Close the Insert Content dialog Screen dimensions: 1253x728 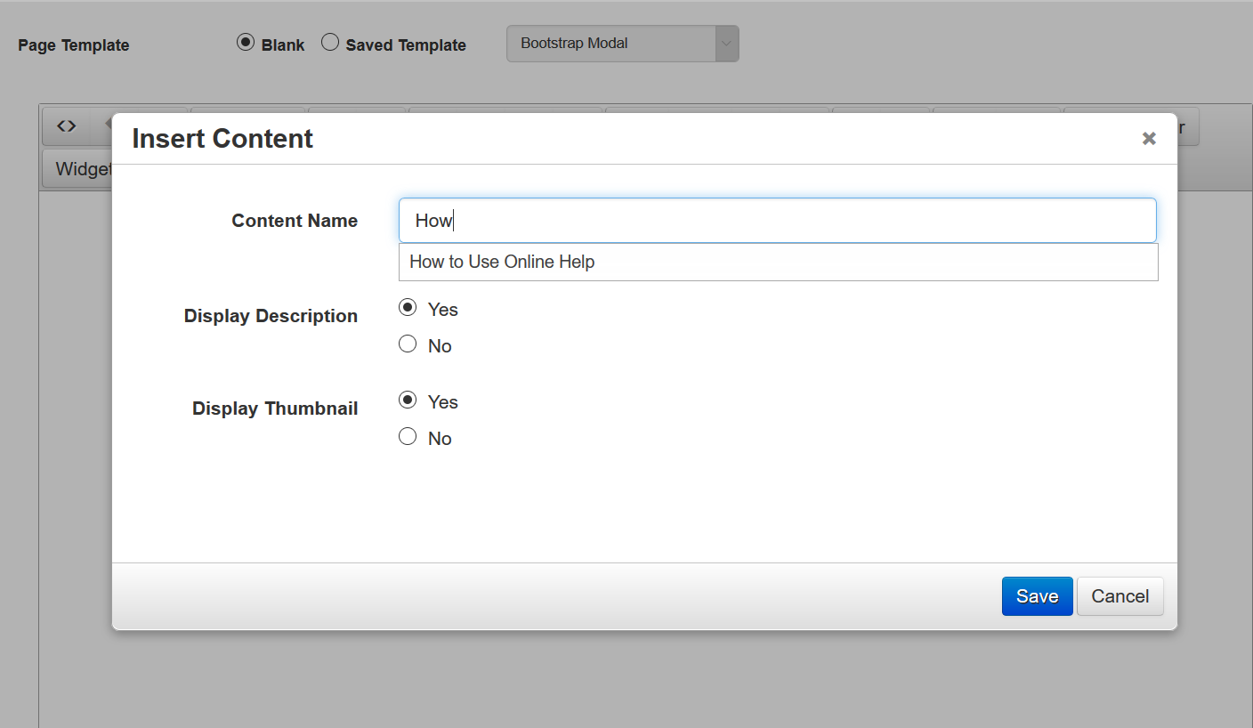click(1149, 138)
